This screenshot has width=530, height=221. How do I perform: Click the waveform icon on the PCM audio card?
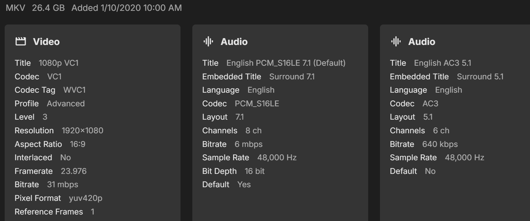[x=208, y=42]
